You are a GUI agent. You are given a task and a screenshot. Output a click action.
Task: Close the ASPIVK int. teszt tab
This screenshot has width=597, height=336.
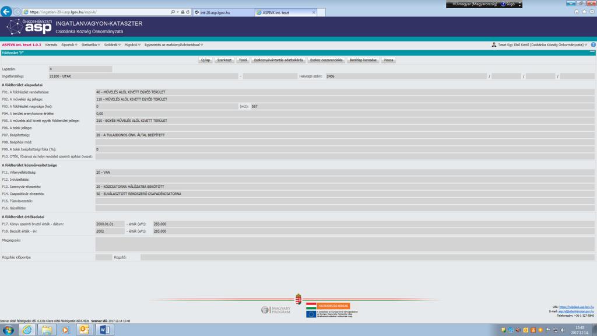pyautogui.click(x=314, y=12)
